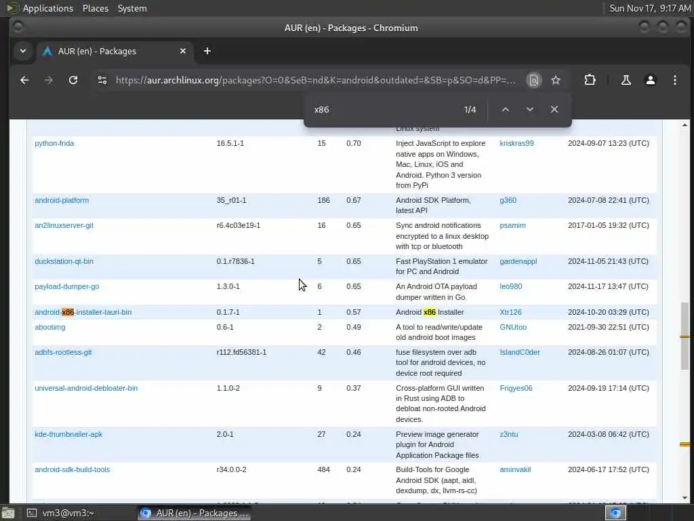Open duckstation-qt-bin package link
The width and height of the screenshot is (694, 521).
[x=64, y=261]
